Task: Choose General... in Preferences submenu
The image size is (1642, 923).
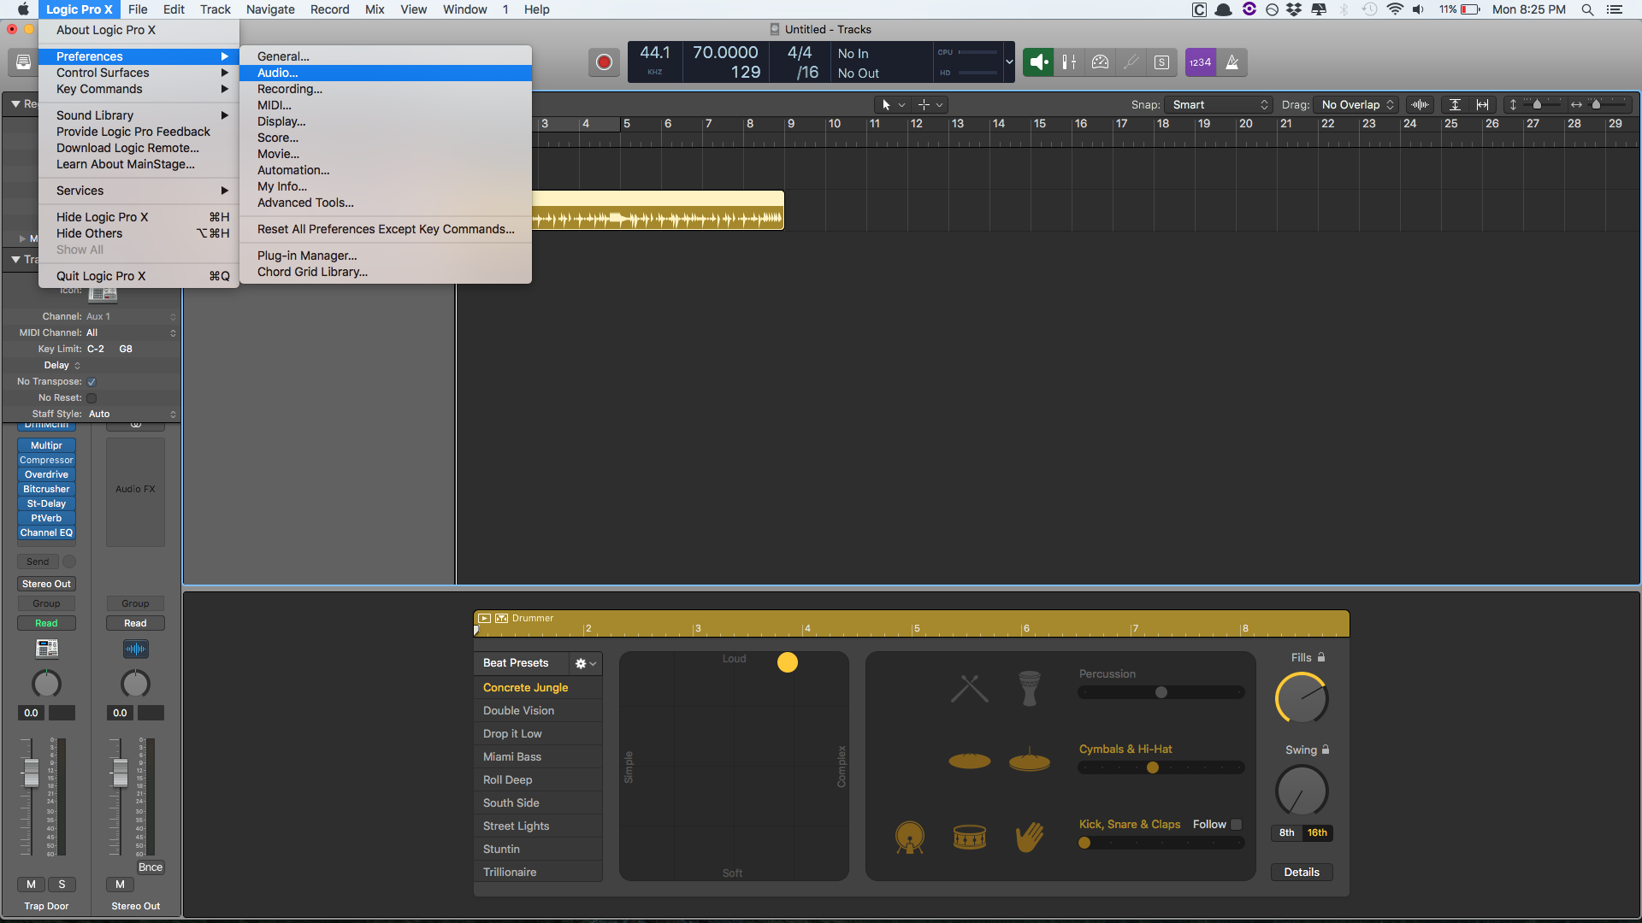Action: click(x=386, y=56)
